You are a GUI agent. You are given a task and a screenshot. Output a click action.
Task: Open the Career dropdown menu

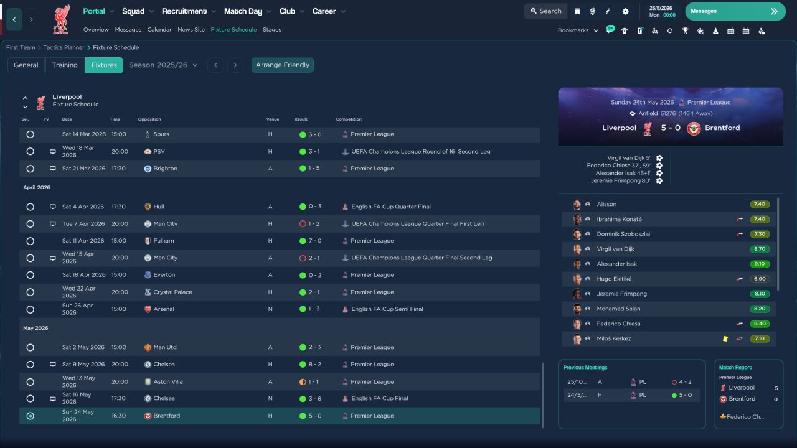(329, 11)
